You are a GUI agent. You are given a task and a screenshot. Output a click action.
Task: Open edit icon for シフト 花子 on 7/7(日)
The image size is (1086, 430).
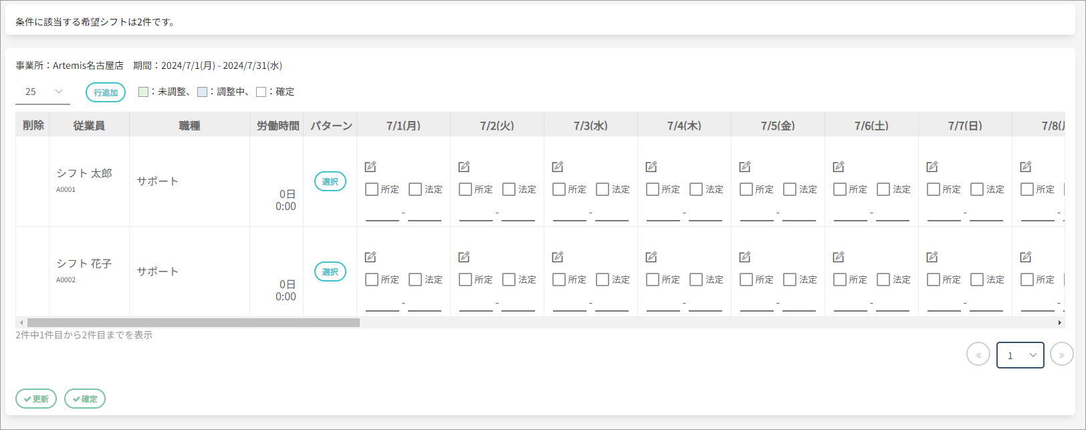pyautogui.click(x=932, y=257)
